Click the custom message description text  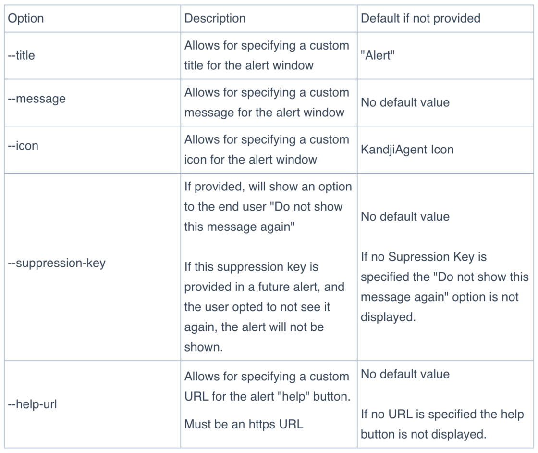pyautogui.click(x=267, y=102)
